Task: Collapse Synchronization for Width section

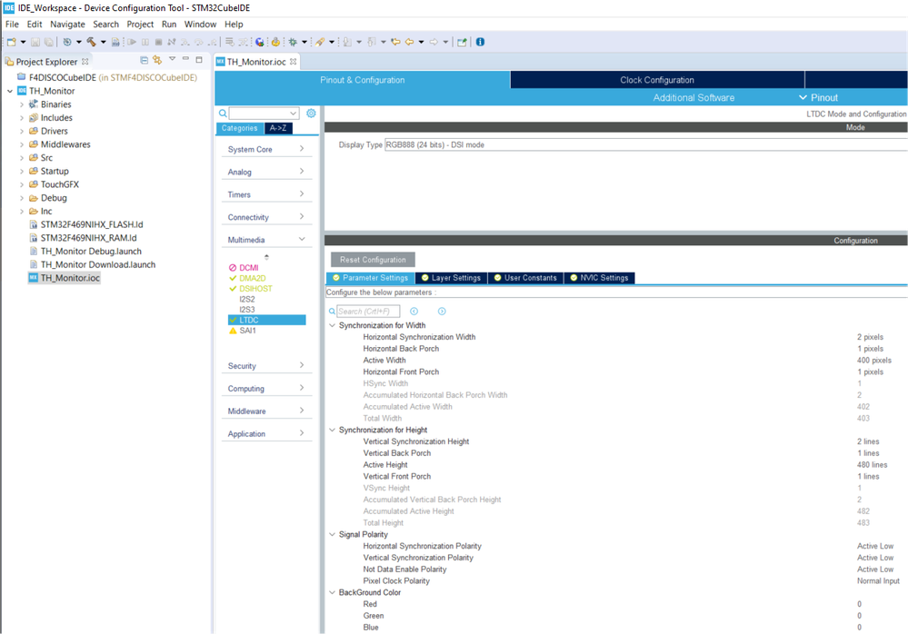Action: tap(333, 326)
